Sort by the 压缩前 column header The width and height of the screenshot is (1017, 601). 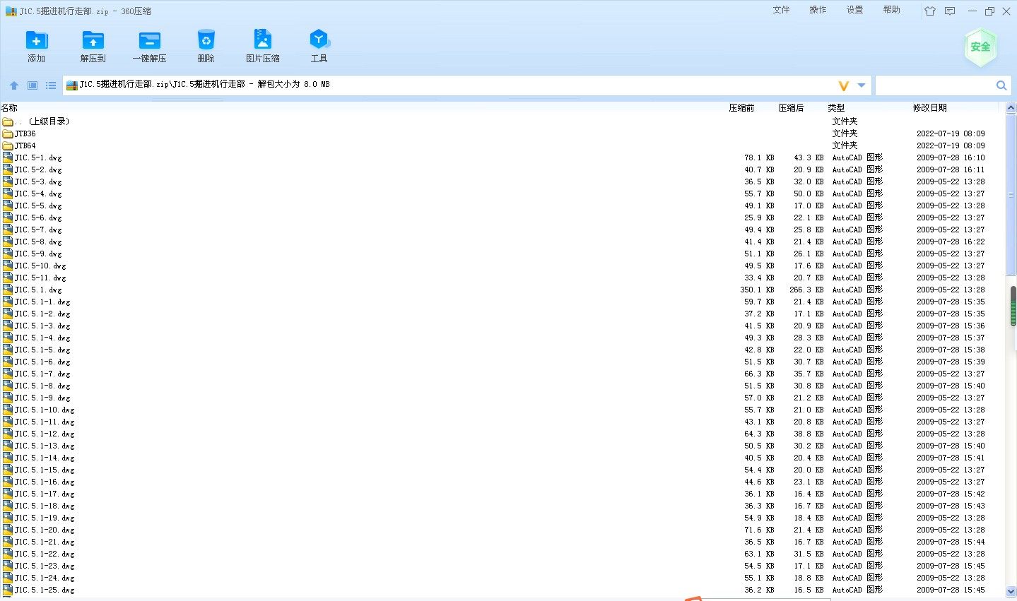tap(741, 108)
